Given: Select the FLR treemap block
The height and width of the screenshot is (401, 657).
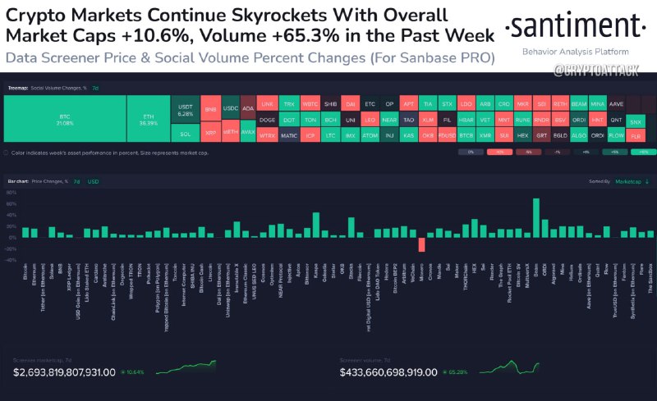Looking at the screenshot, I should [636, 135].
